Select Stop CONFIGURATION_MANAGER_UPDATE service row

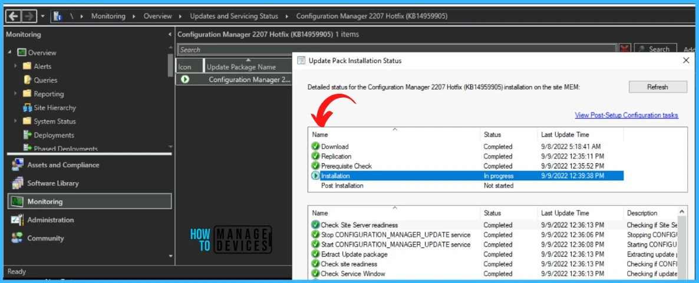click(493, 235)
